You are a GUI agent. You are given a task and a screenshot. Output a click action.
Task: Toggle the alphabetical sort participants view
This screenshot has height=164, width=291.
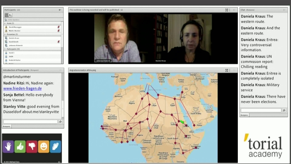(10, 15)
